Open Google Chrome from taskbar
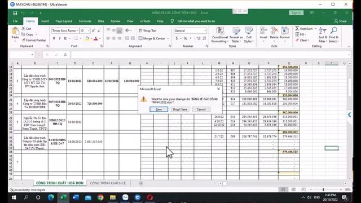 coord(100,197)
